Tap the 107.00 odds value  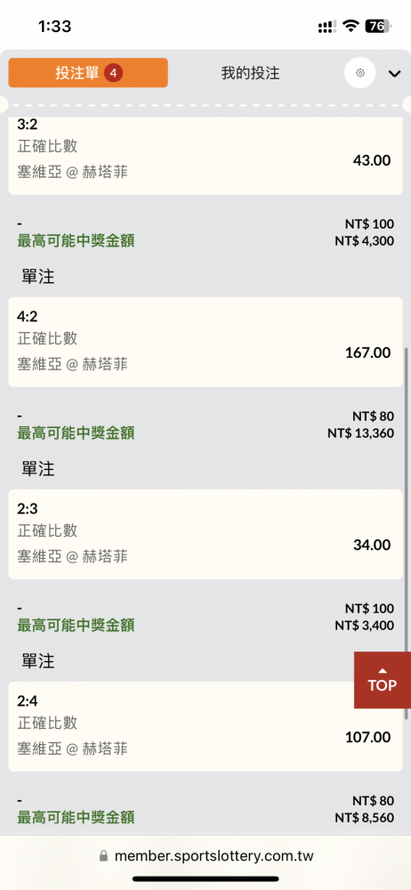(368, 737)
